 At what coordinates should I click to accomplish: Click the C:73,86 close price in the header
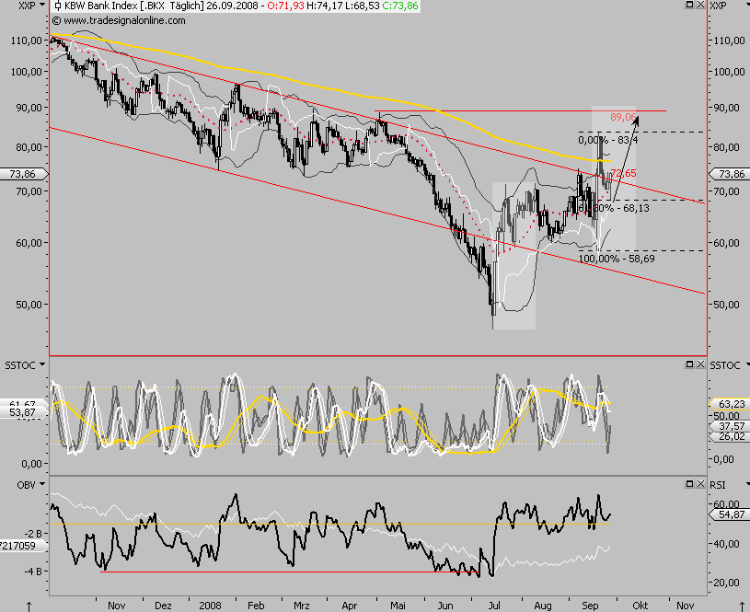400,6
